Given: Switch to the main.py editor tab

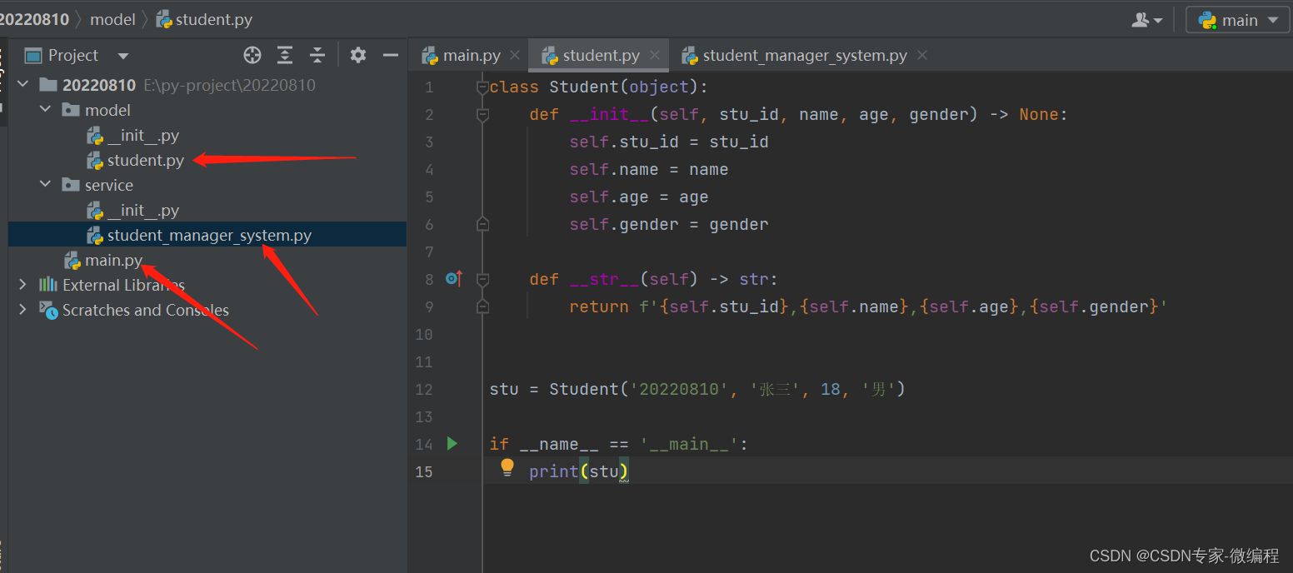Looking at the screenshot, I should [x=472, y=56].
